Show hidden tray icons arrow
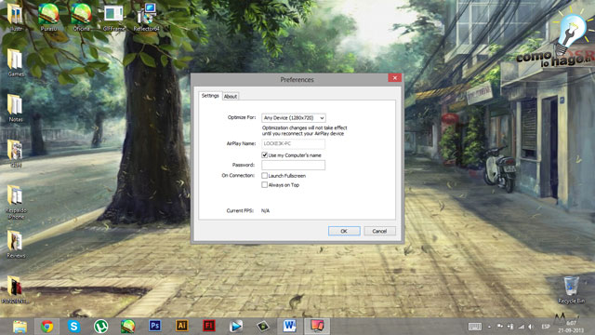 490,327
